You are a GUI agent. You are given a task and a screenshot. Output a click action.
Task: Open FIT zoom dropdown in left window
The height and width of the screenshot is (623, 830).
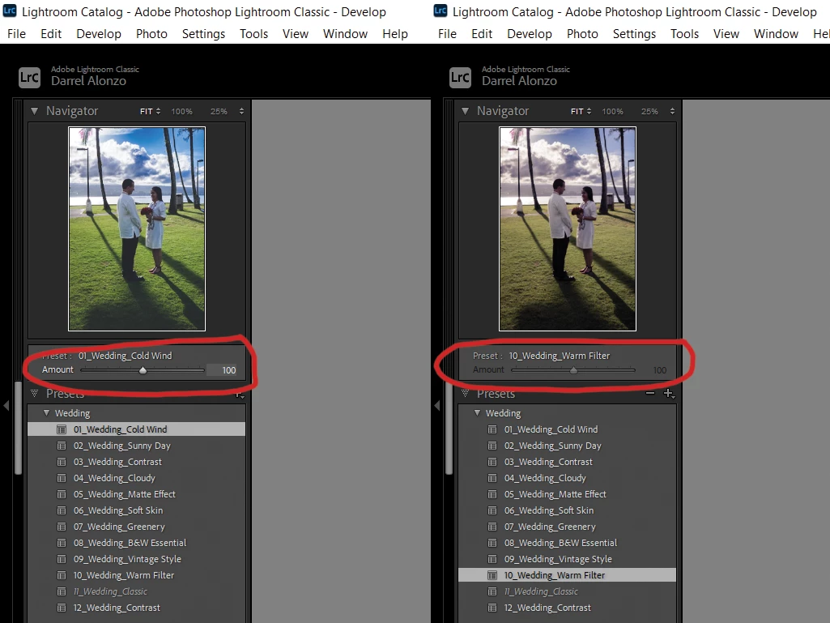(x=150, y=111)
